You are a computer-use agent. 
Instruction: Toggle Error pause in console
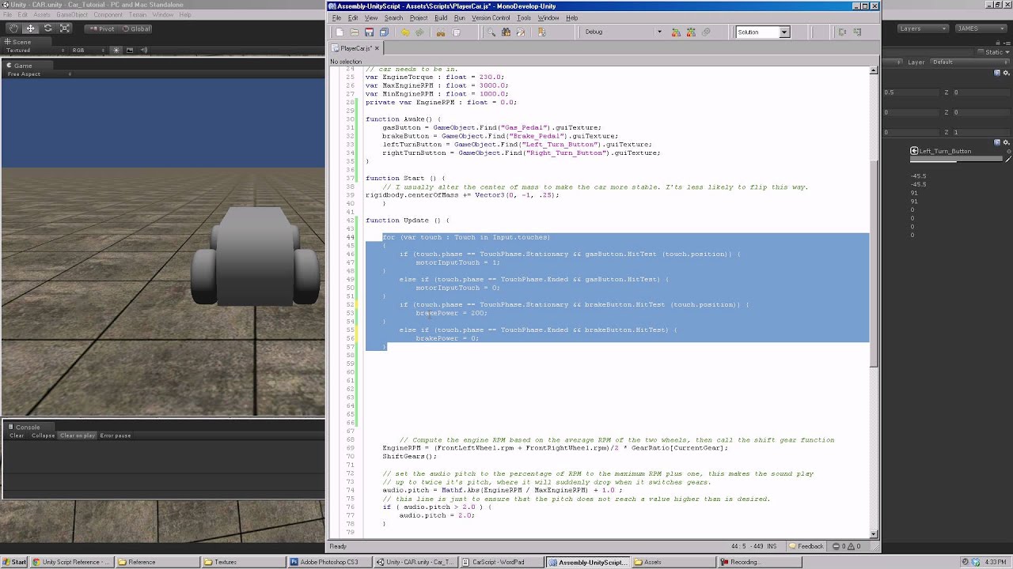point(116,435)
